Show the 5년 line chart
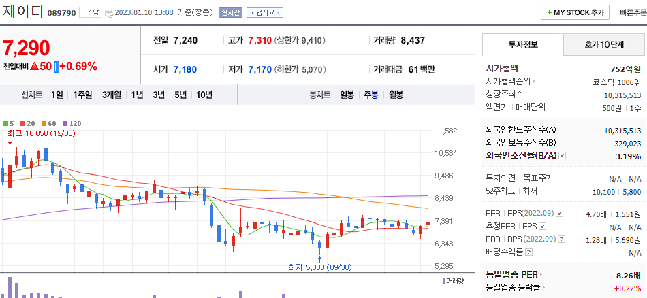This screenshot has width=647, height=298. 180,95
